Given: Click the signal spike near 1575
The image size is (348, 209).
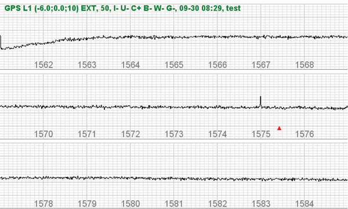Looking at the screenshot, I should pos(260,102).
